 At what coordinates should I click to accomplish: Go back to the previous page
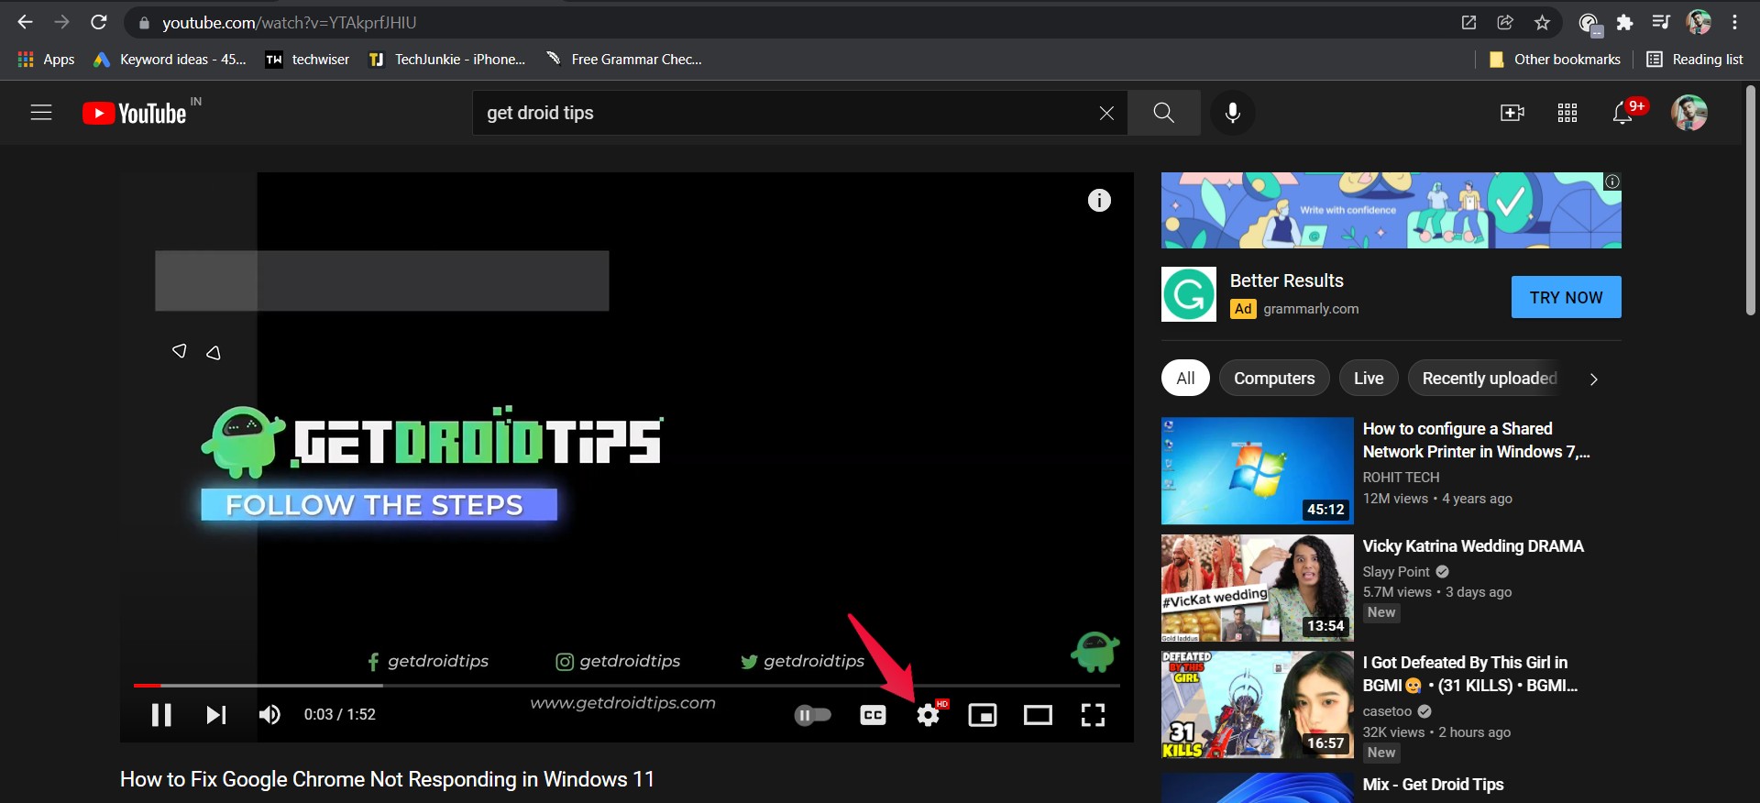[x=25, y=22]
